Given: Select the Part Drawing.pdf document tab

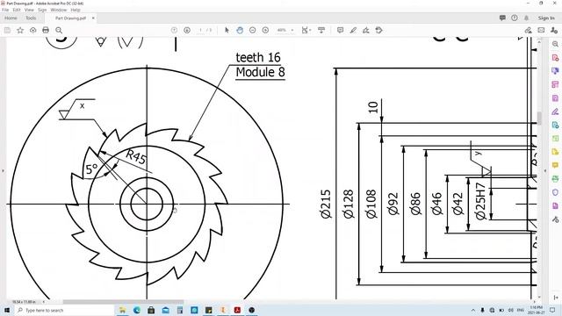Looking at the screenshot, I should (70, 18).
